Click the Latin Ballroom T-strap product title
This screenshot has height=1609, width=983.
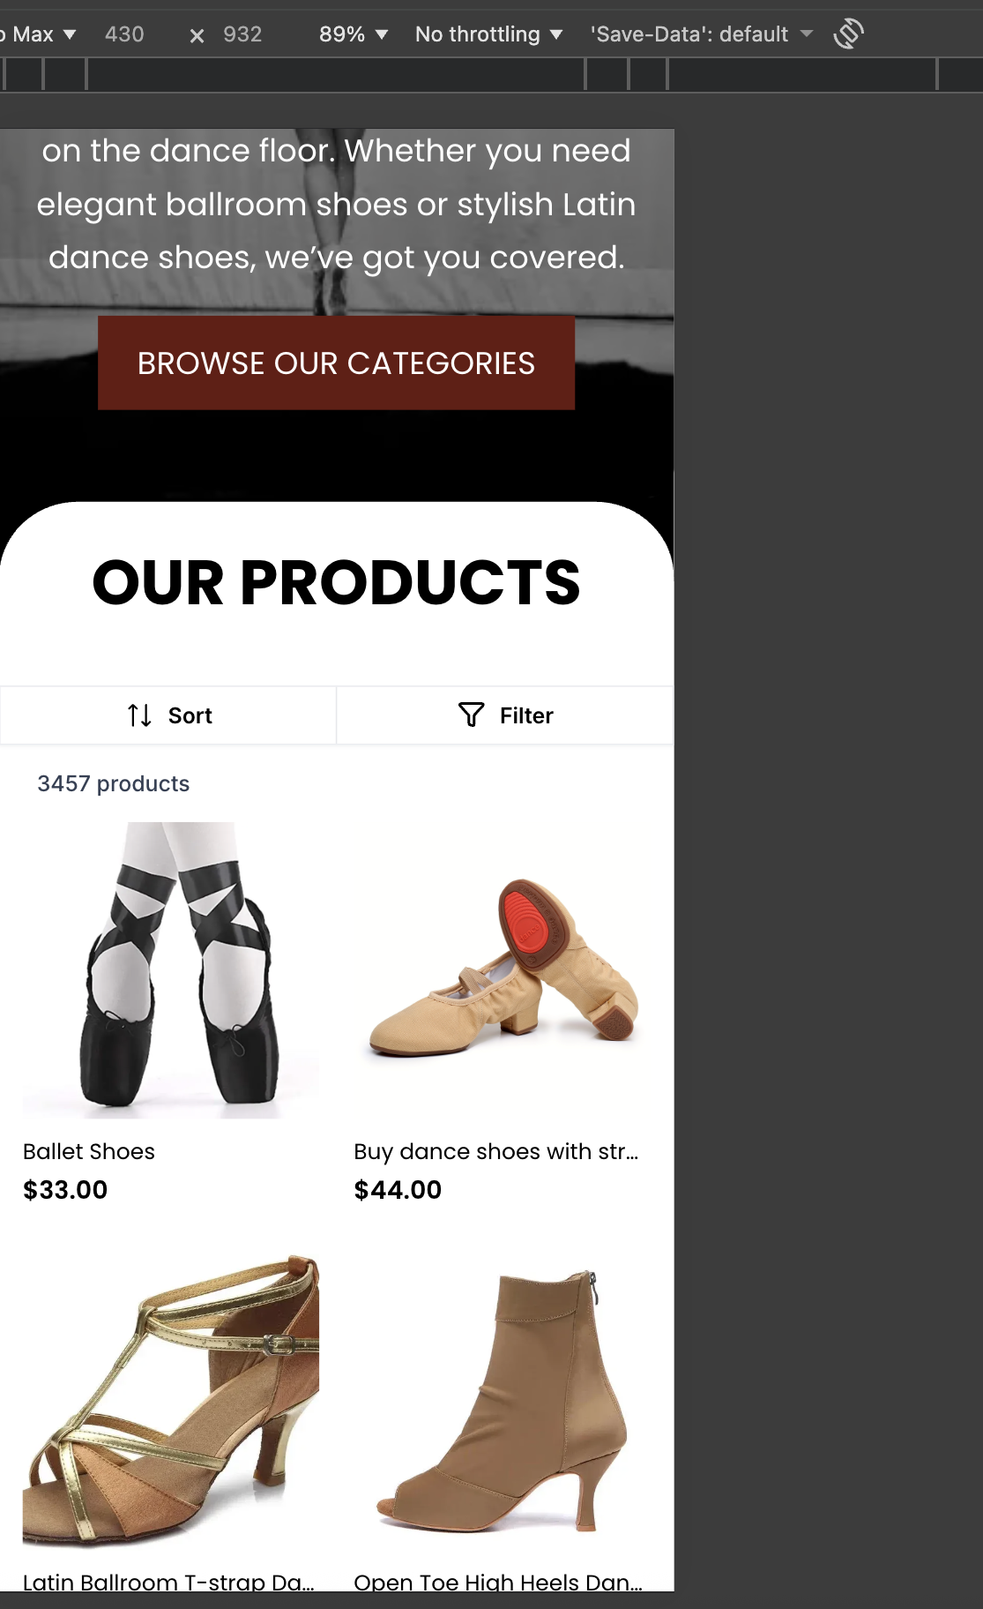pyautogui.click(x=168, y=1582)
